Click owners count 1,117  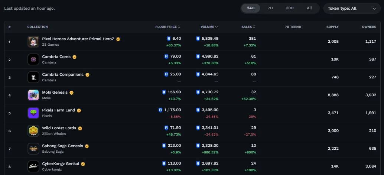371,41
